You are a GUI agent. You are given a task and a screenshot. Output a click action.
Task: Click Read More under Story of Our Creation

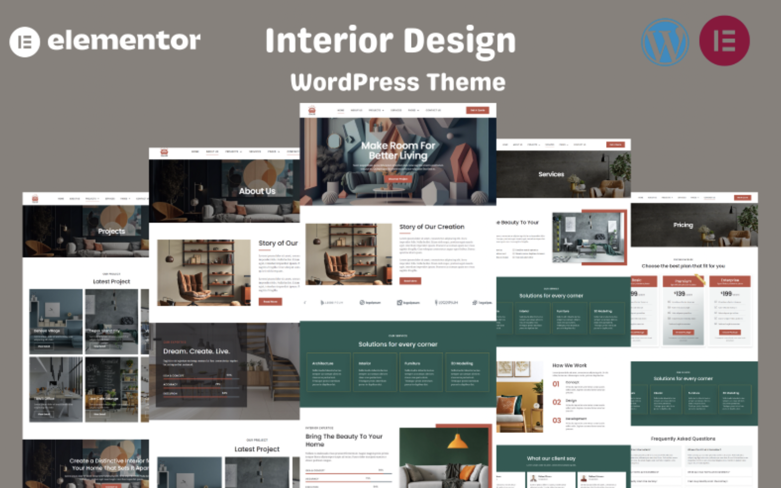pos(410,281)
